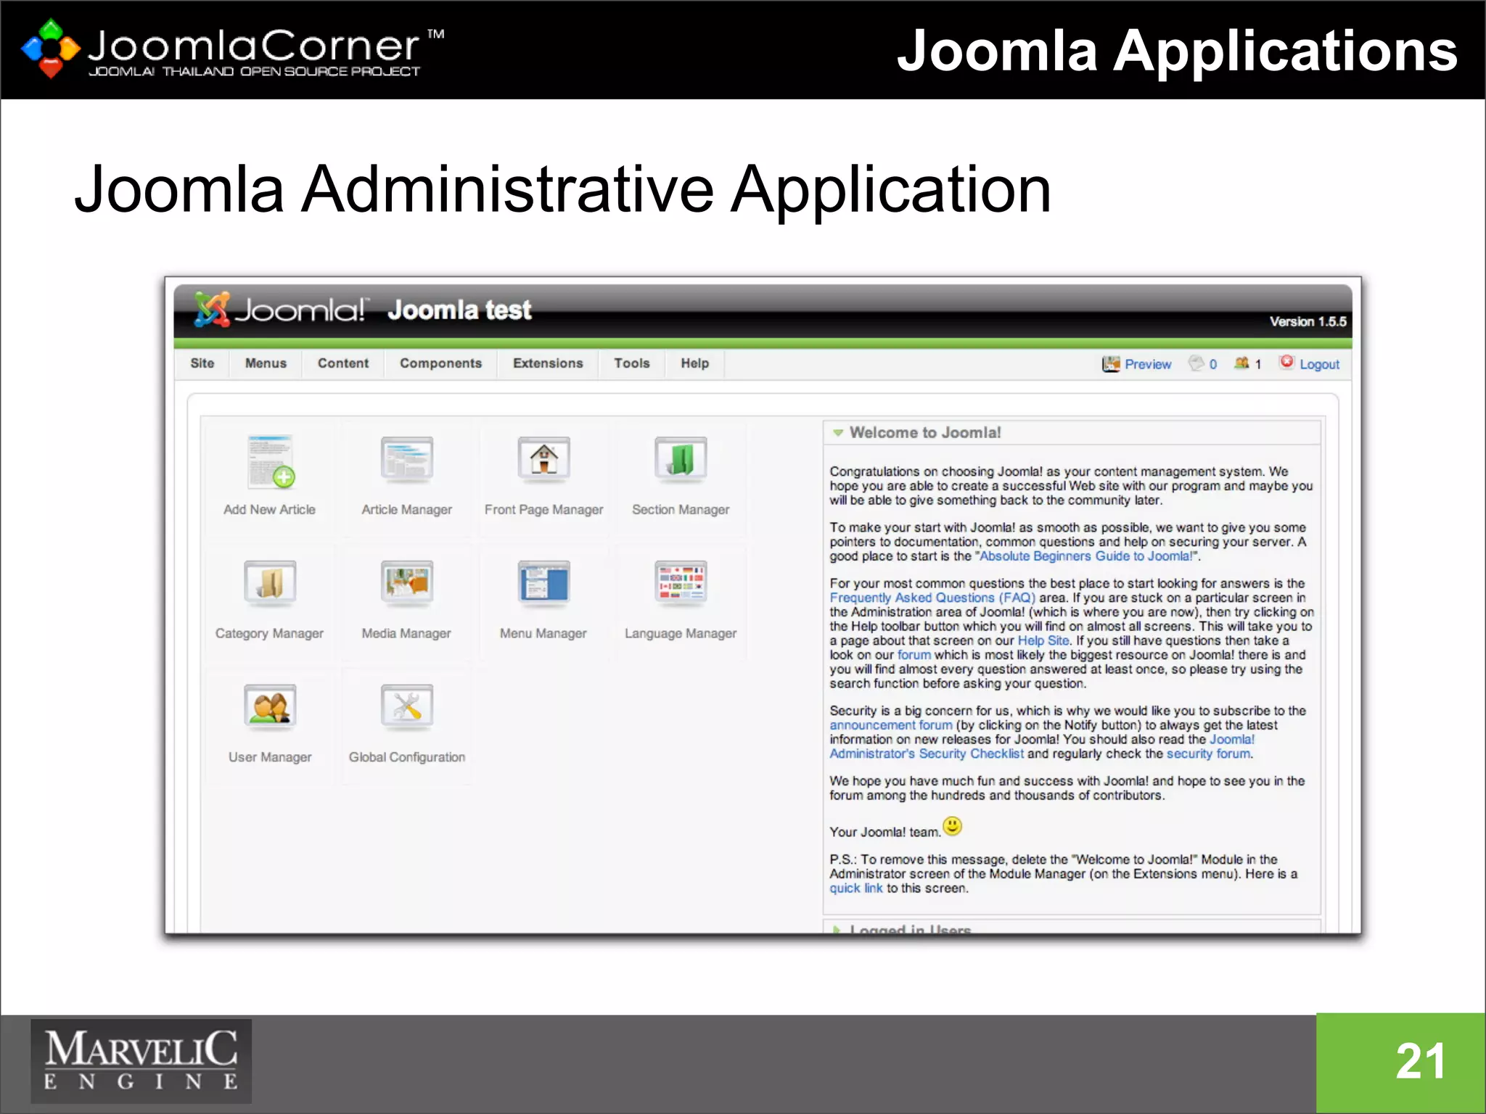The height and width of the screenshot is (1114, 1486).
Task: Click the Logout link
Action: click(1319, 364)
